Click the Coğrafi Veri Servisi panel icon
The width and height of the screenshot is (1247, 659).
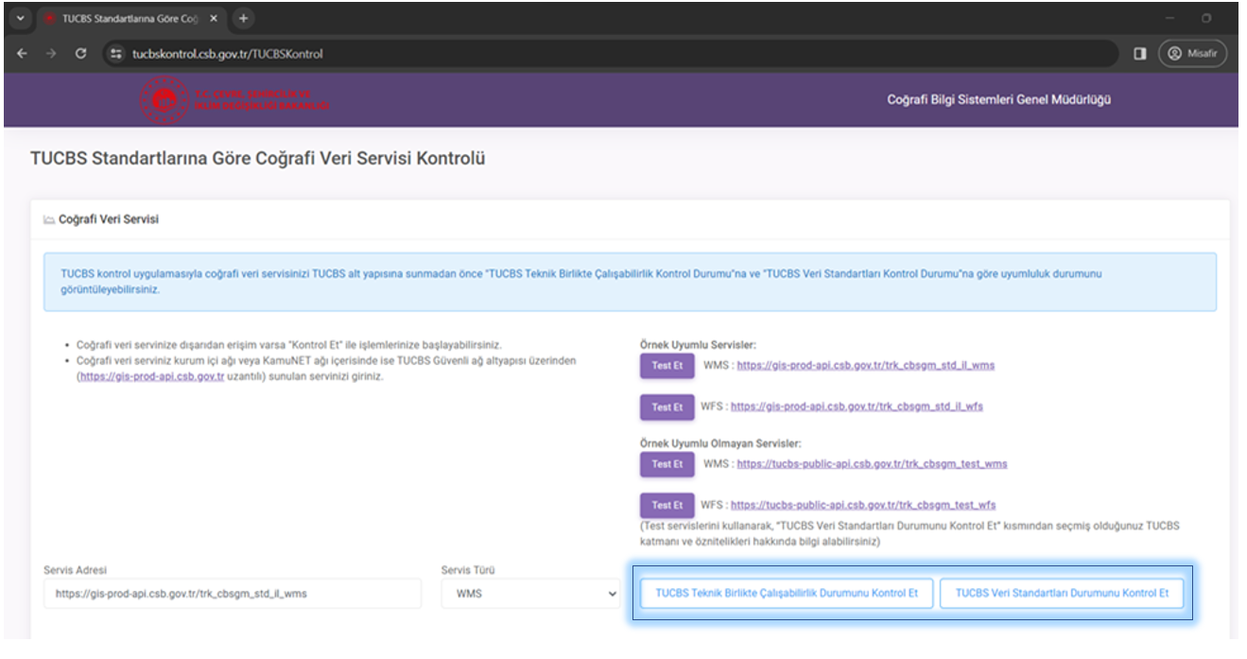pos(49,219)
